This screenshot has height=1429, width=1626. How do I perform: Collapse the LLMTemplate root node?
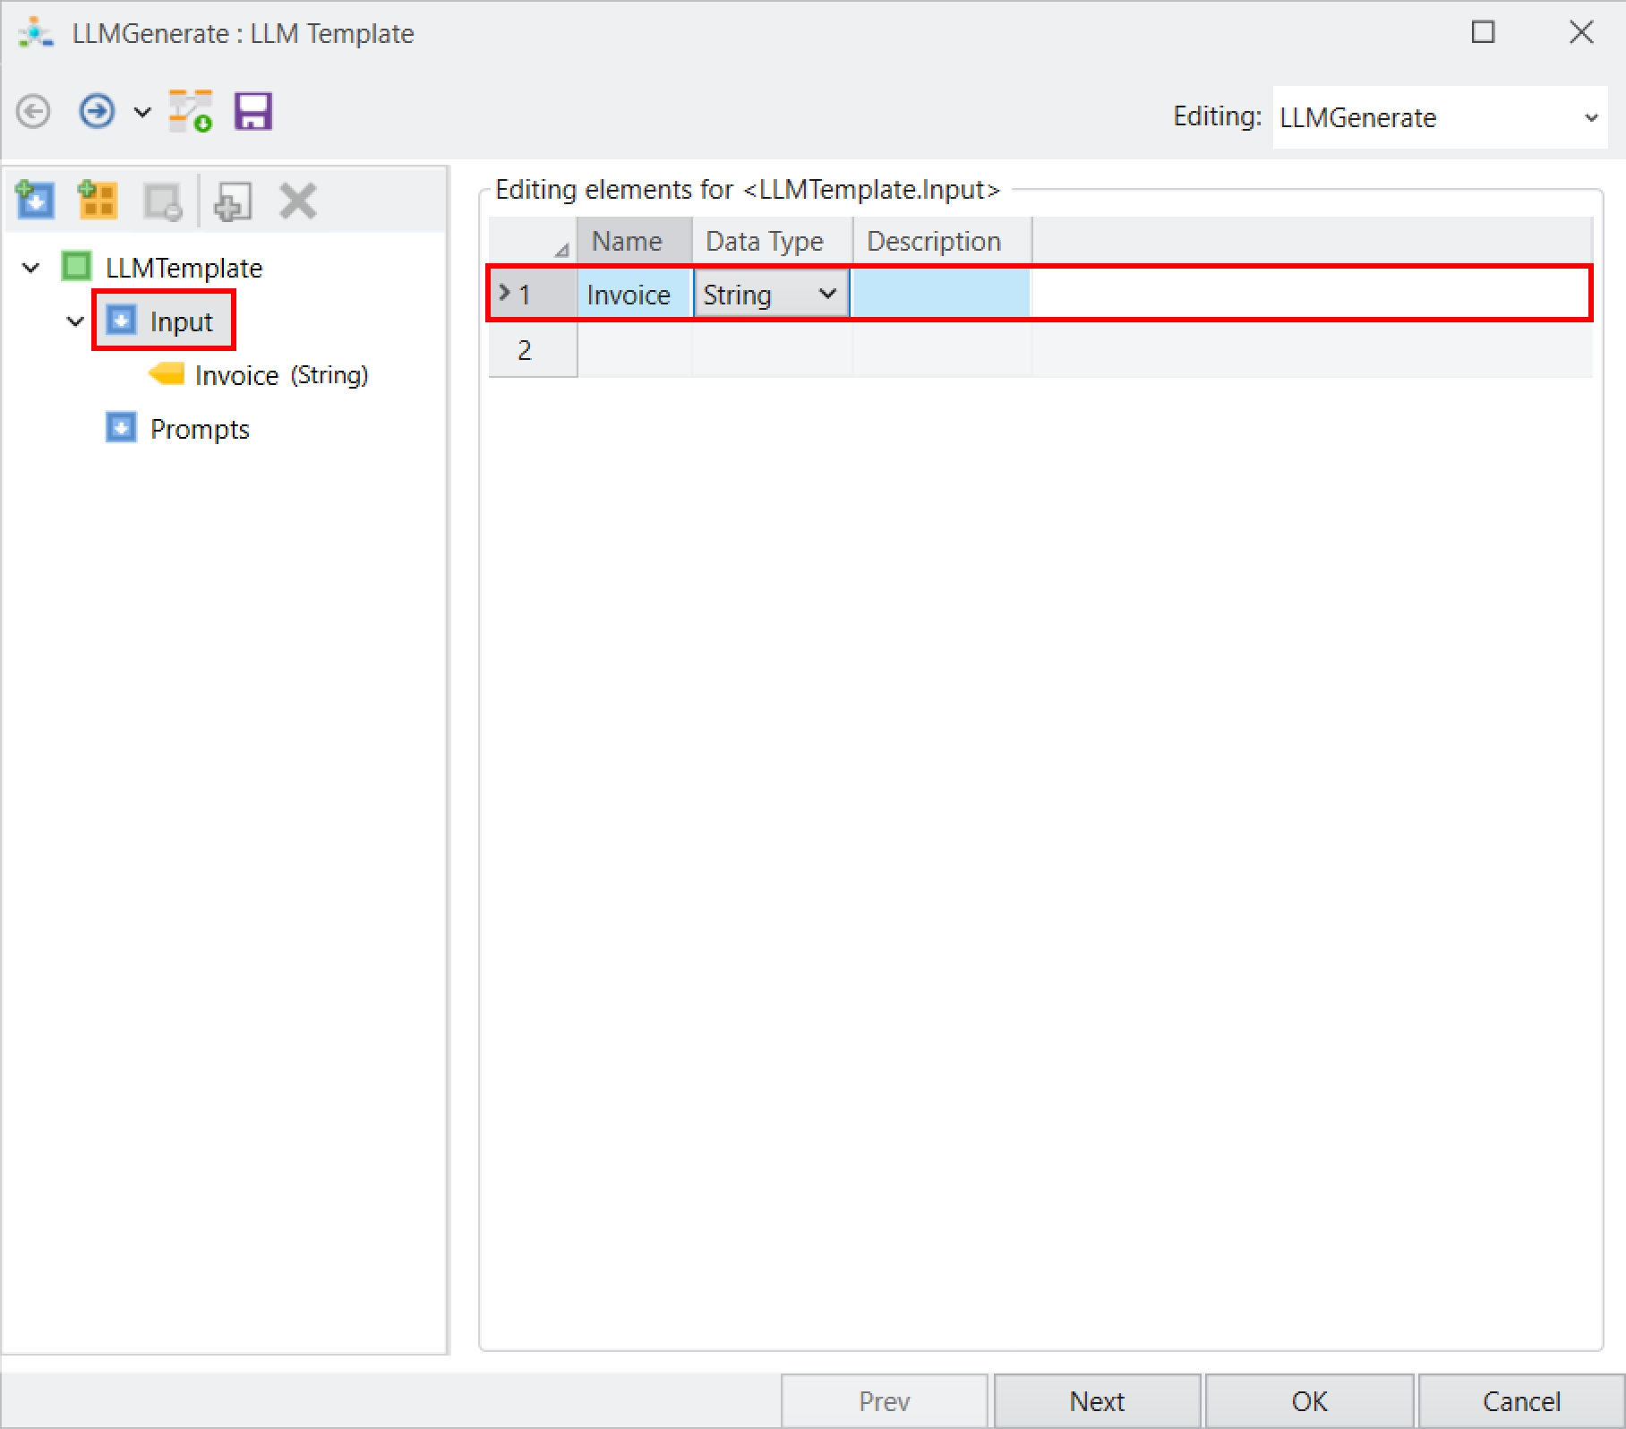coord(31,268)
